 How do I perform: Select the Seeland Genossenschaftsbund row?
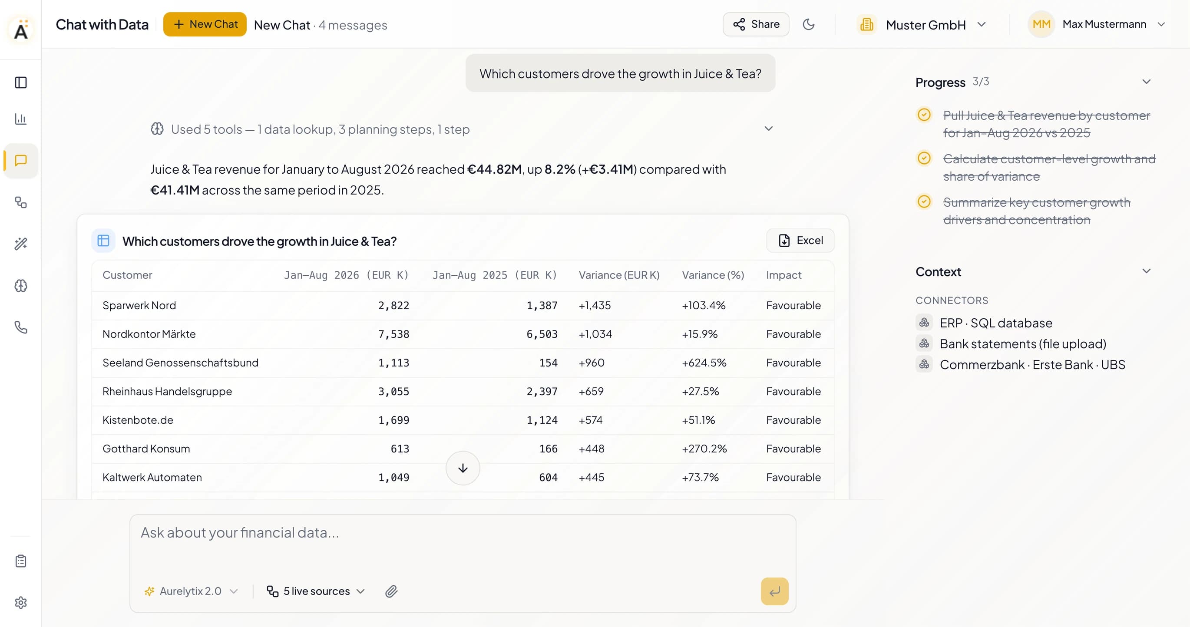point(463,363)
